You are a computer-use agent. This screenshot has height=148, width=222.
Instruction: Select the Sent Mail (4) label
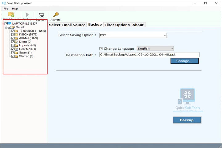tap(27, 49)
